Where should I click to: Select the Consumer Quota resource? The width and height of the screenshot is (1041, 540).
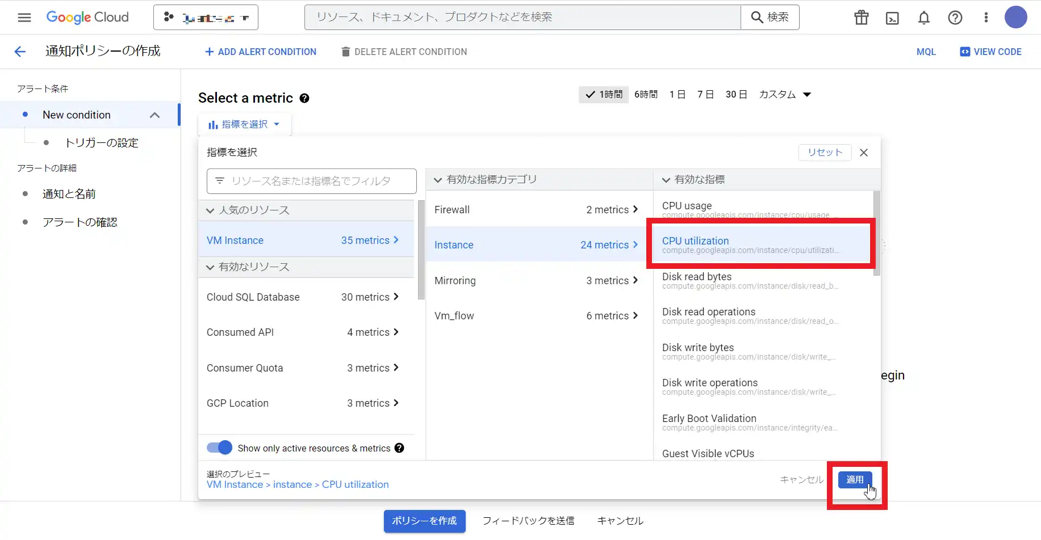coord(306,368)
